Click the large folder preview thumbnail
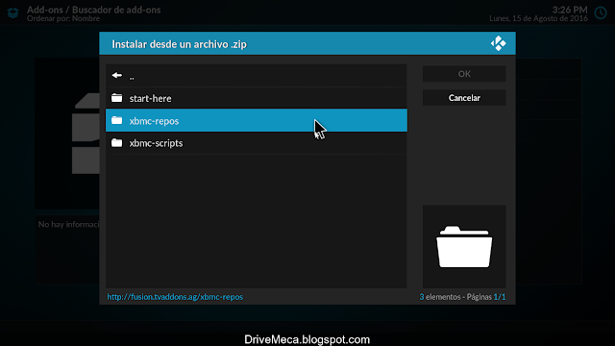The height and width of the screenshot is (346, 615). click(x=464, y=246)
